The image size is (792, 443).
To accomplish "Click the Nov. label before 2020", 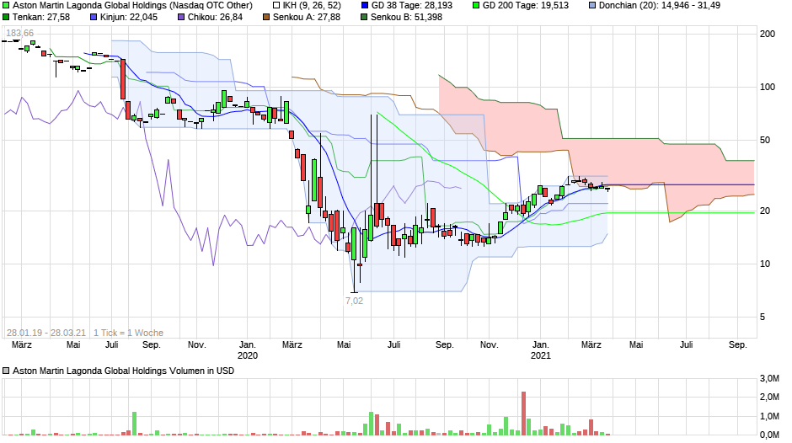I will click(x=197, y=344).
